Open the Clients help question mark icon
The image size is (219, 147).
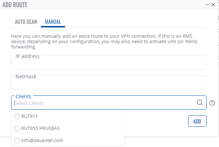(x=212, y=103)
